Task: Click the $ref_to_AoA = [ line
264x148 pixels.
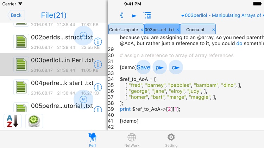Action: [138, 79]
